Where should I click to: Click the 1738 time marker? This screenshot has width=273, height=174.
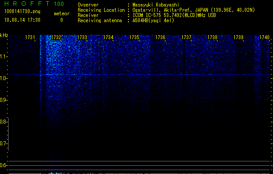click(x=212, y=37)
